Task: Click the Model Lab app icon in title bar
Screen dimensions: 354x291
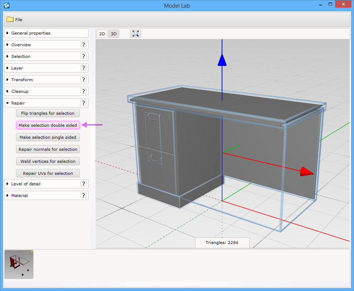Action: tap(7, 5)
